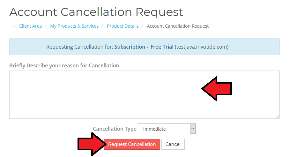Open the Cancellation Type dropdown
This screenshot has height=157, width=289.
167,129
